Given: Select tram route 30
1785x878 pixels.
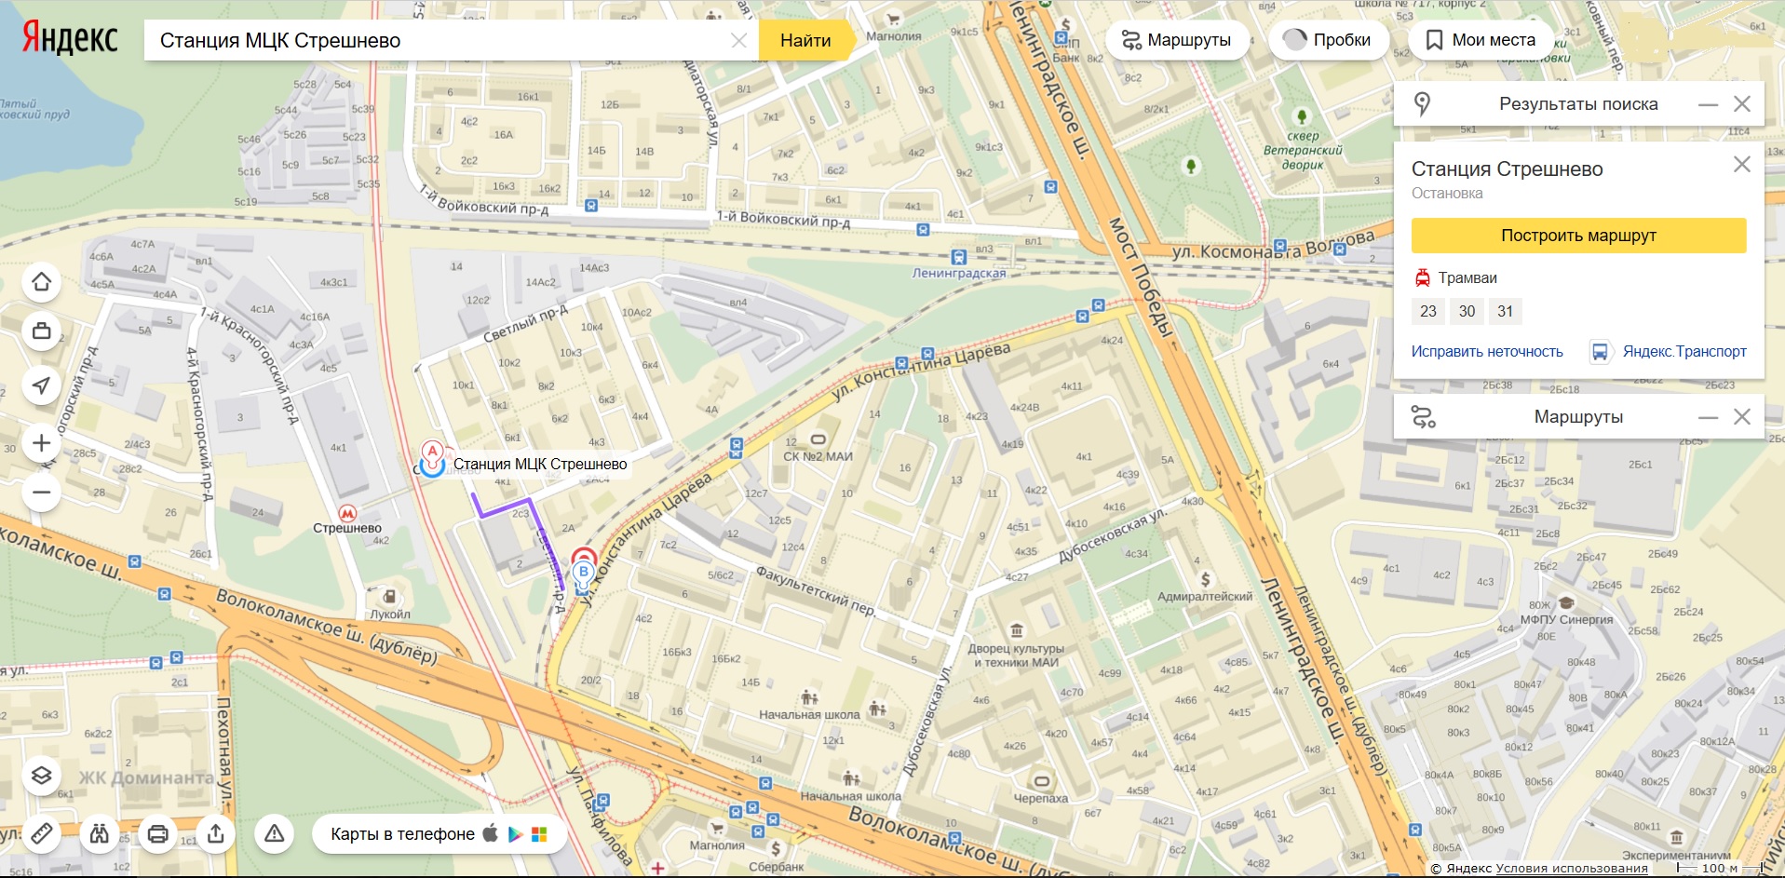Looking at the screenshot, I should pyautogui.click(x=1467, y=311).
